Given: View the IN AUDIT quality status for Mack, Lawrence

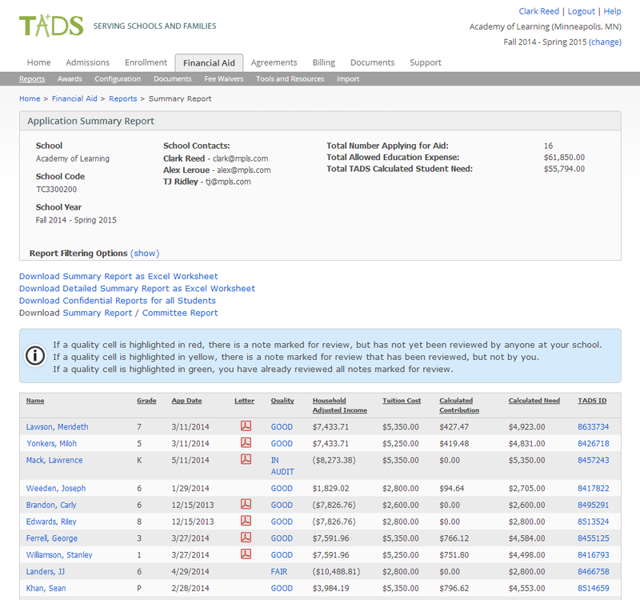Looking at the screenshot, I should click(x=279, y=466).
